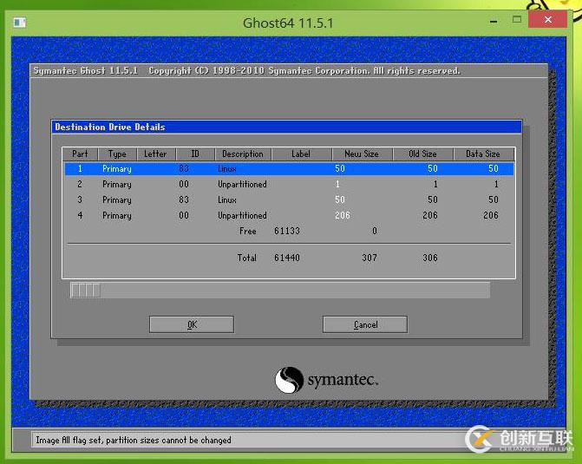
Task: Click the Old Size column header
Action: pos(422,154)
